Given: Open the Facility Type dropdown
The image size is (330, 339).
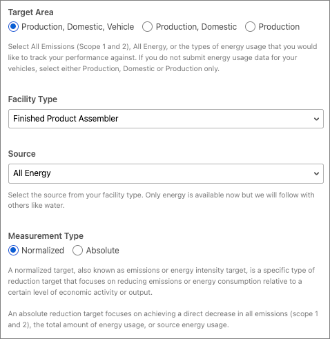Looking at the screenshot, I should [166, 119].
